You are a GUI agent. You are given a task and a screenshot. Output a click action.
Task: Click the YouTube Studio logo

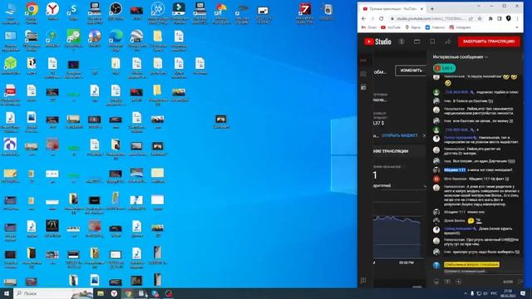(x=377, y=42)
